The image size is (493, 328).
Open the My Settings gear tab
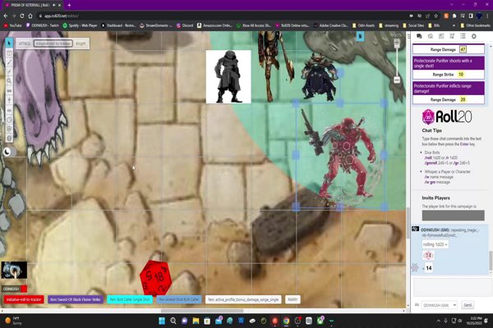(474, 36)
